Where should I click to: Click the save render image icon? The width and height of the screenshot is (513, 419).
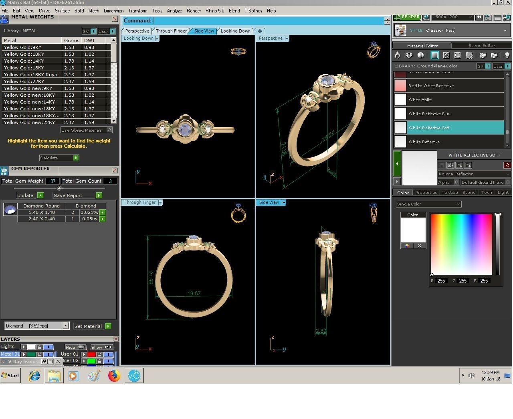click(x=507, y=17)
